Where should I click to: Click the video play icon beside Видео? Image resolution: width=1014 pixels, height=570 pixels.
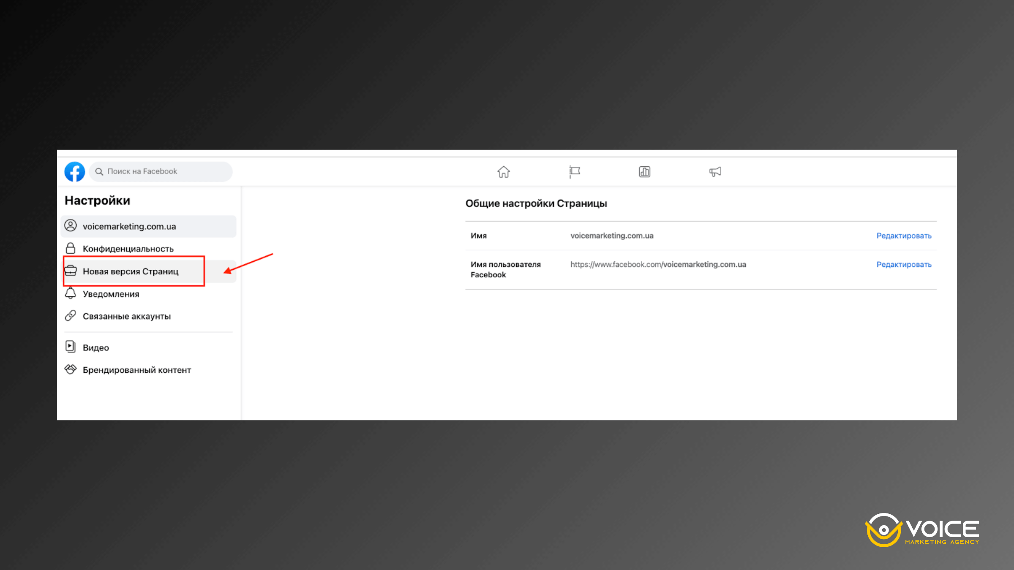click(71, 347)
